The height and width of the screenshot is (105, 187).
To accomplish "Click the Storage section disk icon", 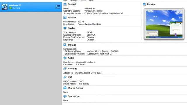I will [65, 45].
